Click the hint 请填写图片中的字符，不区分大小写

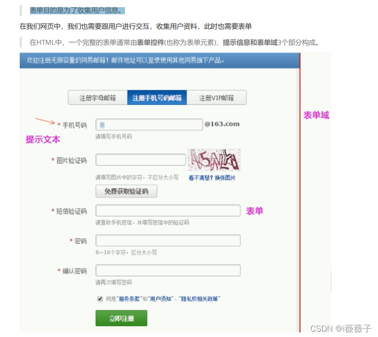(x=137, y=178)
